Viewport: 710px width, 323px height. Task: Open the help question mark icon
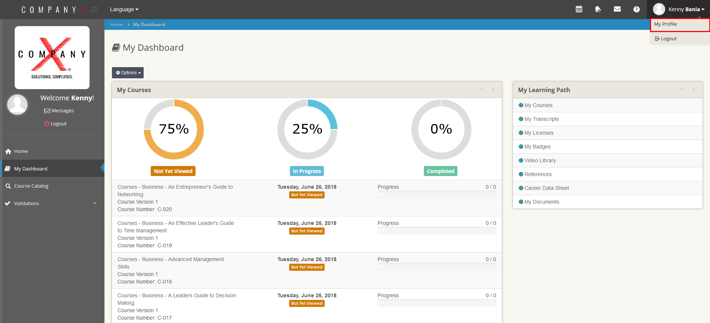pyautogui.click(x=636, y=9)
